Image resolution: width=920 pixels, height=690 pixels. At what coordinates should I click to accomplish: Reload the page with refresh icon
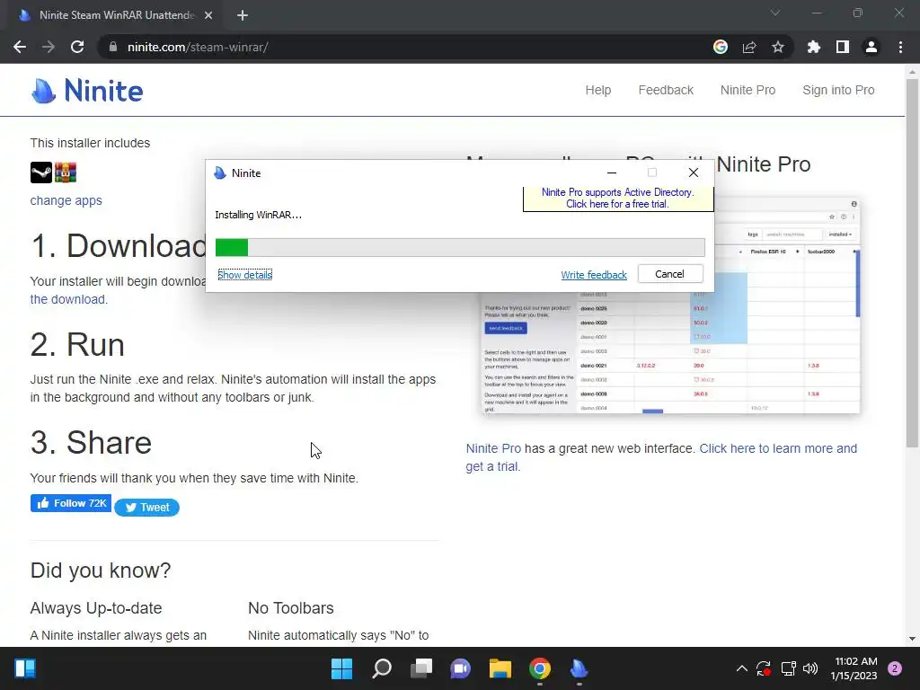pyautogui.click(x=77, y=47)
